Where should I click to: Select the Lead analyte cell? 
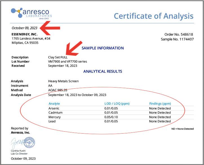pyautogui.click(x=52, y=121)
